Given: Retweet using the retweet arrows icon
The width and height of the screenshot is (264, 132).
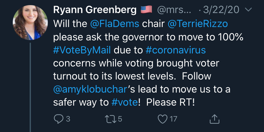Looking at the screenshot, I should (x=111, y=119).
